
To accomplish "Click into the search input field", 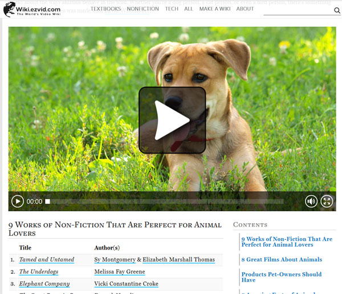I will [298, 10].
